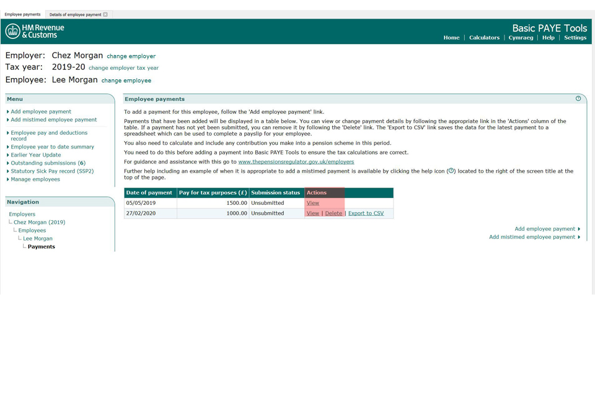Select Chez Morgan (2019) in Navigation tree
Viewport: 595px width, 396px height.
point(40,222)
